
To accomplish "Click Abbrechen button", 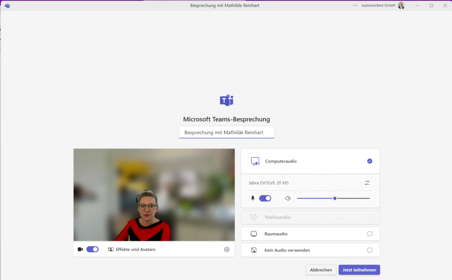I will tap(321, 269).
